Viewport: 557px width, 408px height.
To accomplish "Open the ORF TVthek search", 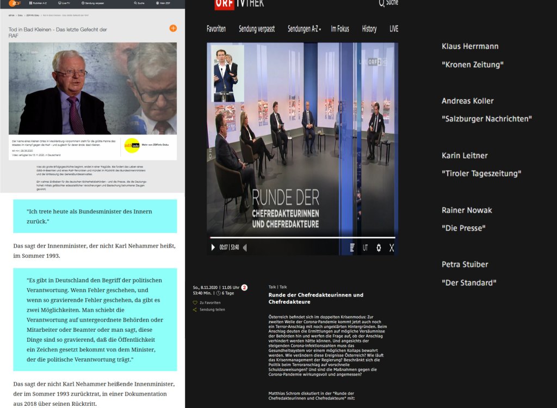I will point(388,3).
